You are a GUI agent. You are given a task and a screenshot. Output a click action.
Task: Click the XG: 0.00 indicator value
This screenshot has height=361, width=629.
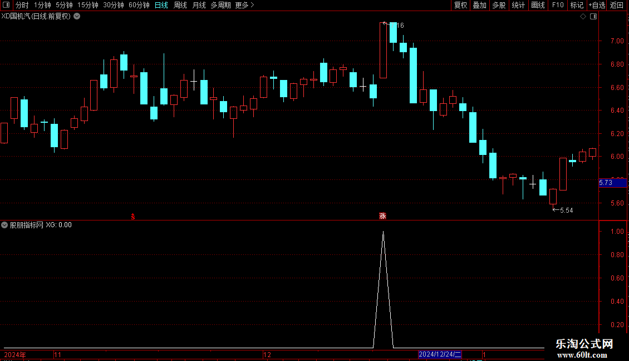click(x=58, y=225)
